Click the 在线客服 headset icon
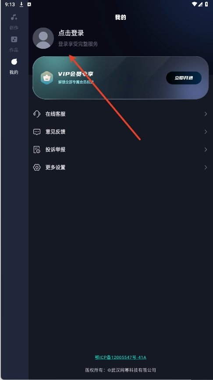The image size is (213, 380). click(x=37, y=114)
